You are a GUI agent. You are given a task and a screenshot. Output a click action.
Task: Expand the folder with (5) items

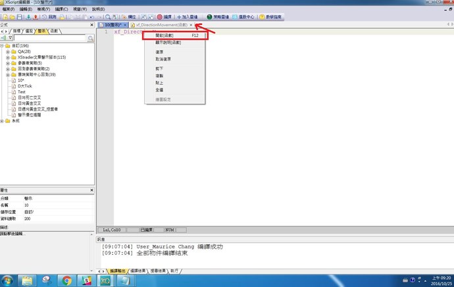point(8,63)
